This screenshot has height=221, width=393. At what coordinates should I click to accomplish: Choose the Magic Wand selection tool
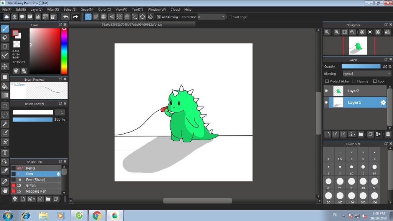[5, 124]
